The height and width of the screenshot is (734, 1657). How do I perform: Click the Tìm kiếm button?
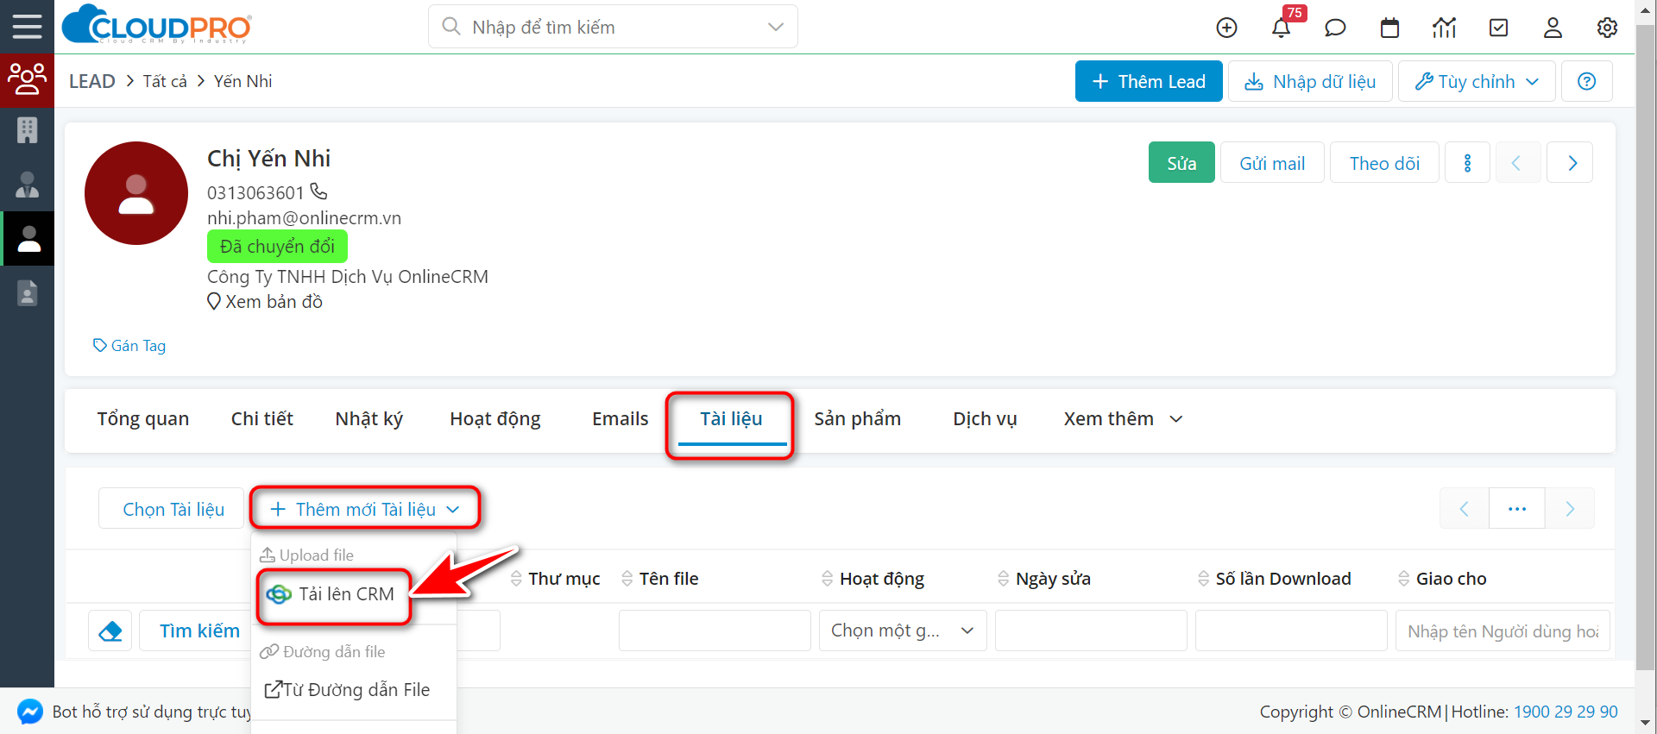pyautogui.click(x=199, y=630)
